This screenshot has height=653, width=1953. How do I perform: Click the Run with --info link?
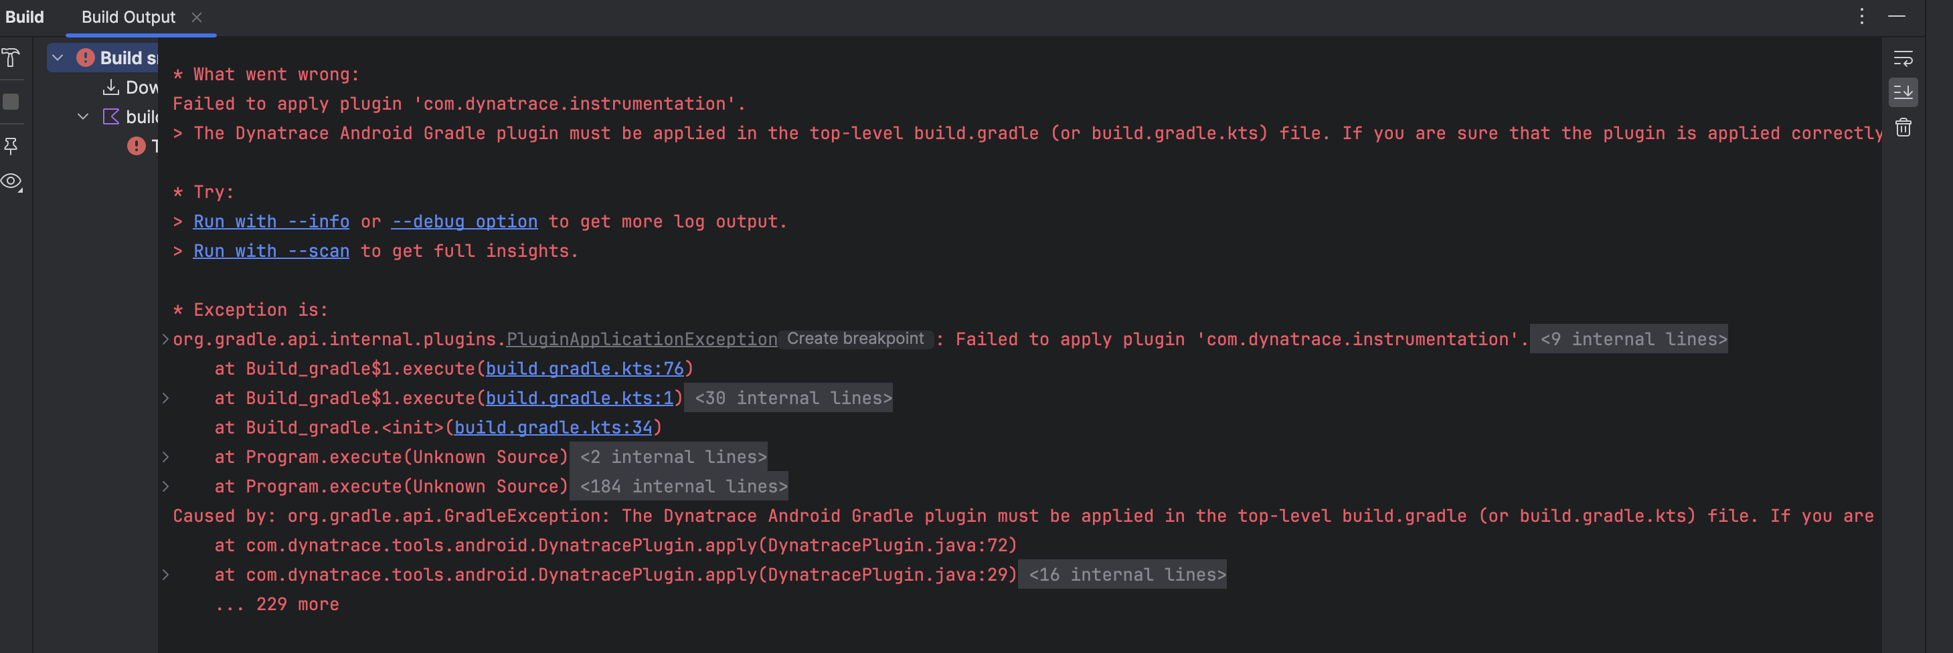click(x=270, y=222)
